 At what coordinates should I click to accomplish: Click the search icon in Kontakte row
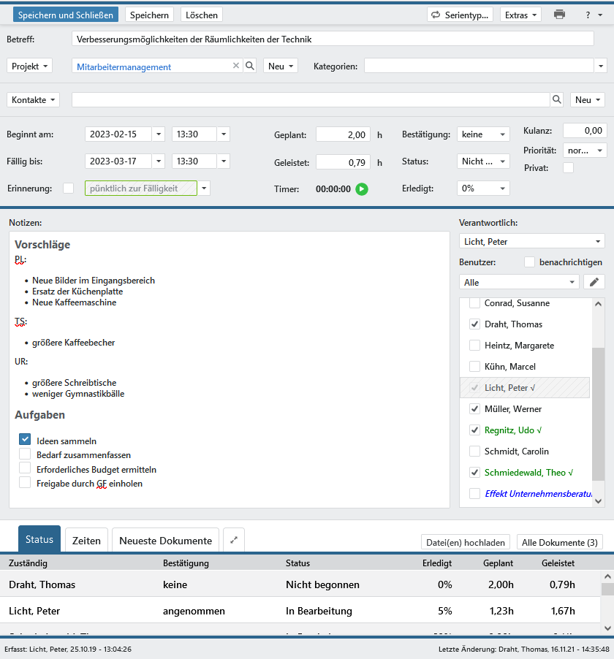(x=557, y=100)
